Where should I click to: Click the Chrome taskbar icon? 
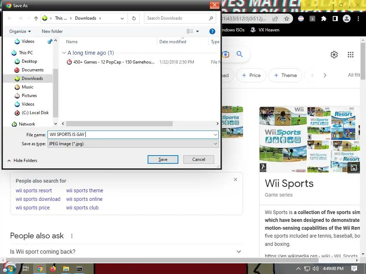click(x=40, y=269)
